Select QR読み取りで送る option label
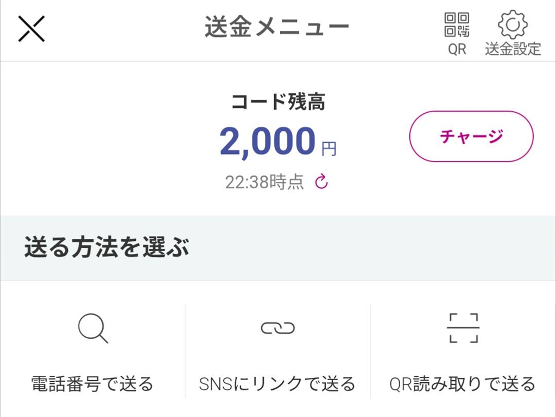This screenshot has width=556, height=417. (x=463, y=384)
